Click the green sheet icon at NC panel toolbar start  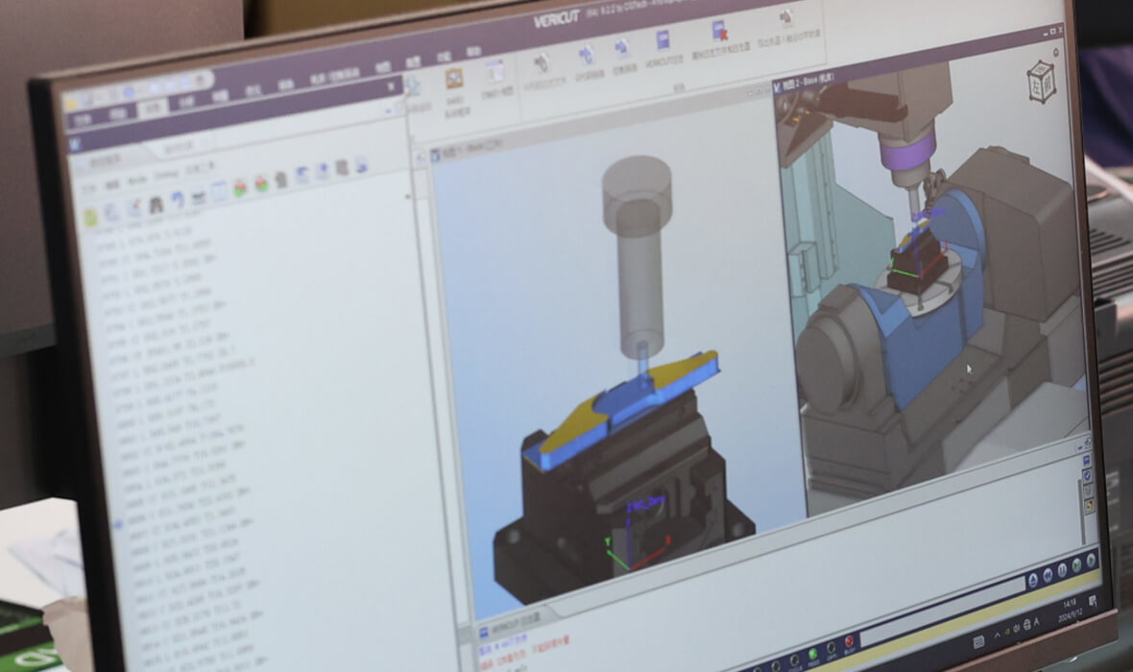90,218
